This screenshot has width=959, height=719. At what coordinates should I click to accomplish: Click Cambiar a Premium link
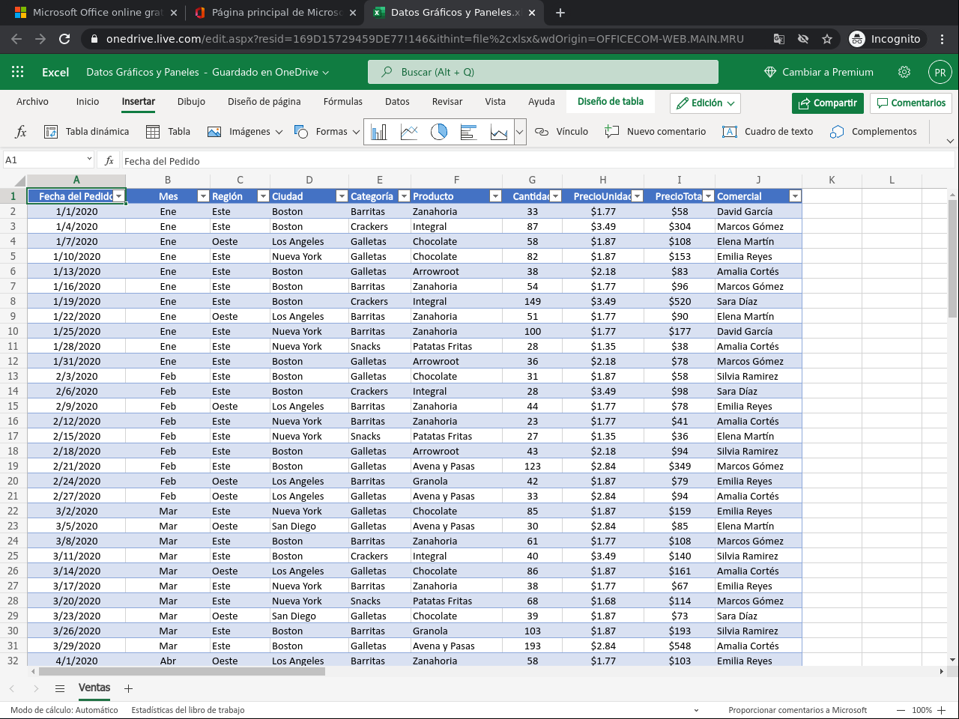click(x=818, y=72)
